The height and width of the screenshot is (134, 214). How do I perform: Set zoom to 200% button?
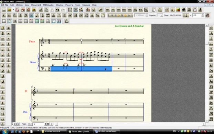124,10
